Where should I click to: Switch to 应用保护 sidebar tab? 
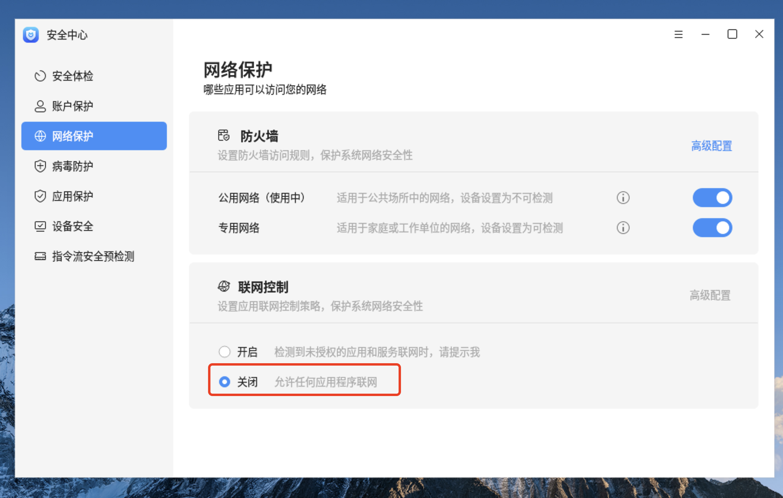[72, 196]
